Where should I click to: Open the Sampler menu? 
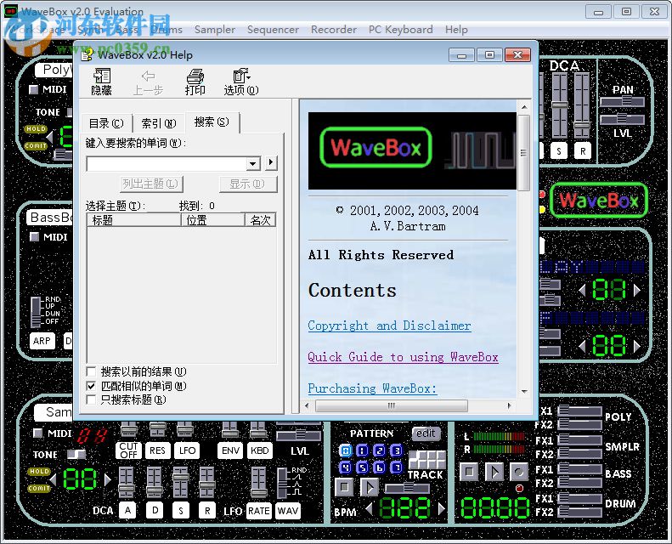[215, 30]
